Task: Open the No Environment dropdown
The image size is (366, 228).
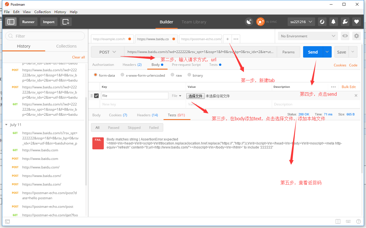Action: tap(308, 36)
